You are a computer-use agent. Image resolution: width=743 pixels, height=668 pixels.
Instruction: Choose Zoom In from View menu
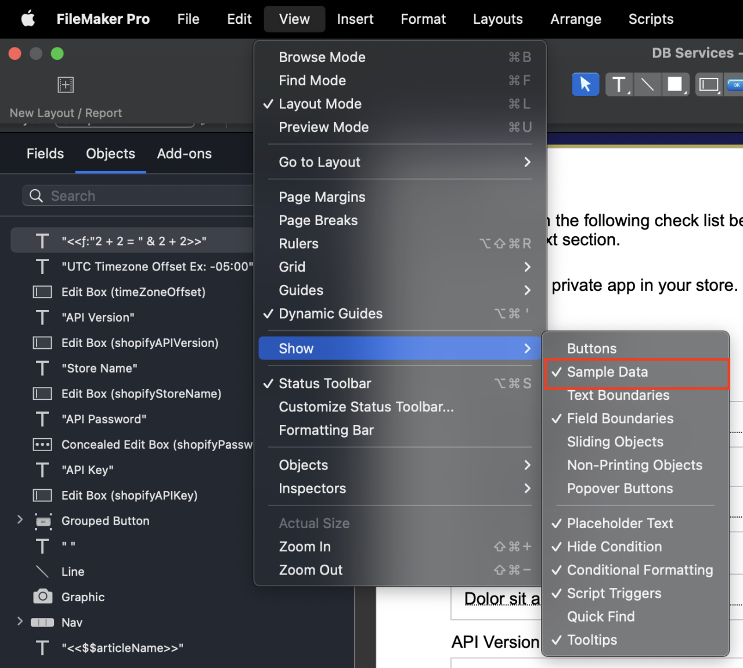pyautogui.click(x=400, y=547)
